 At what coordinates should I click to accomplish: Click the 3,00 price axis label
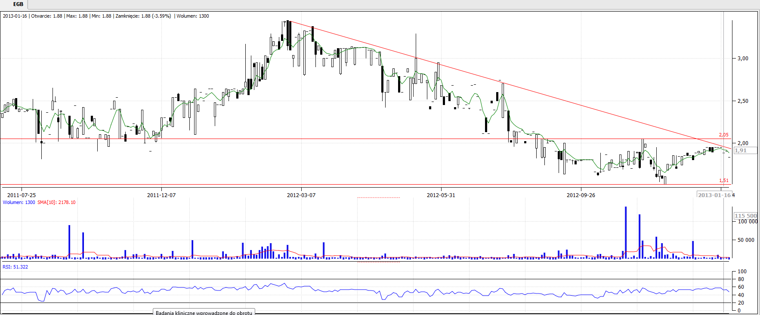click(x=743, y=58)
